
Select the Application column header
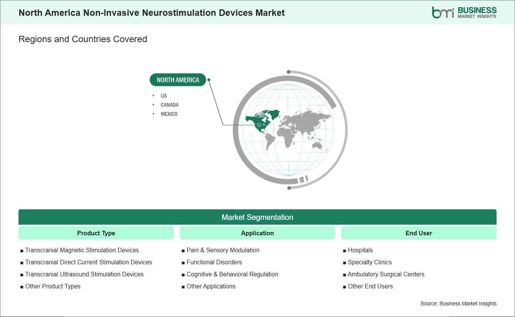[257, 233]
